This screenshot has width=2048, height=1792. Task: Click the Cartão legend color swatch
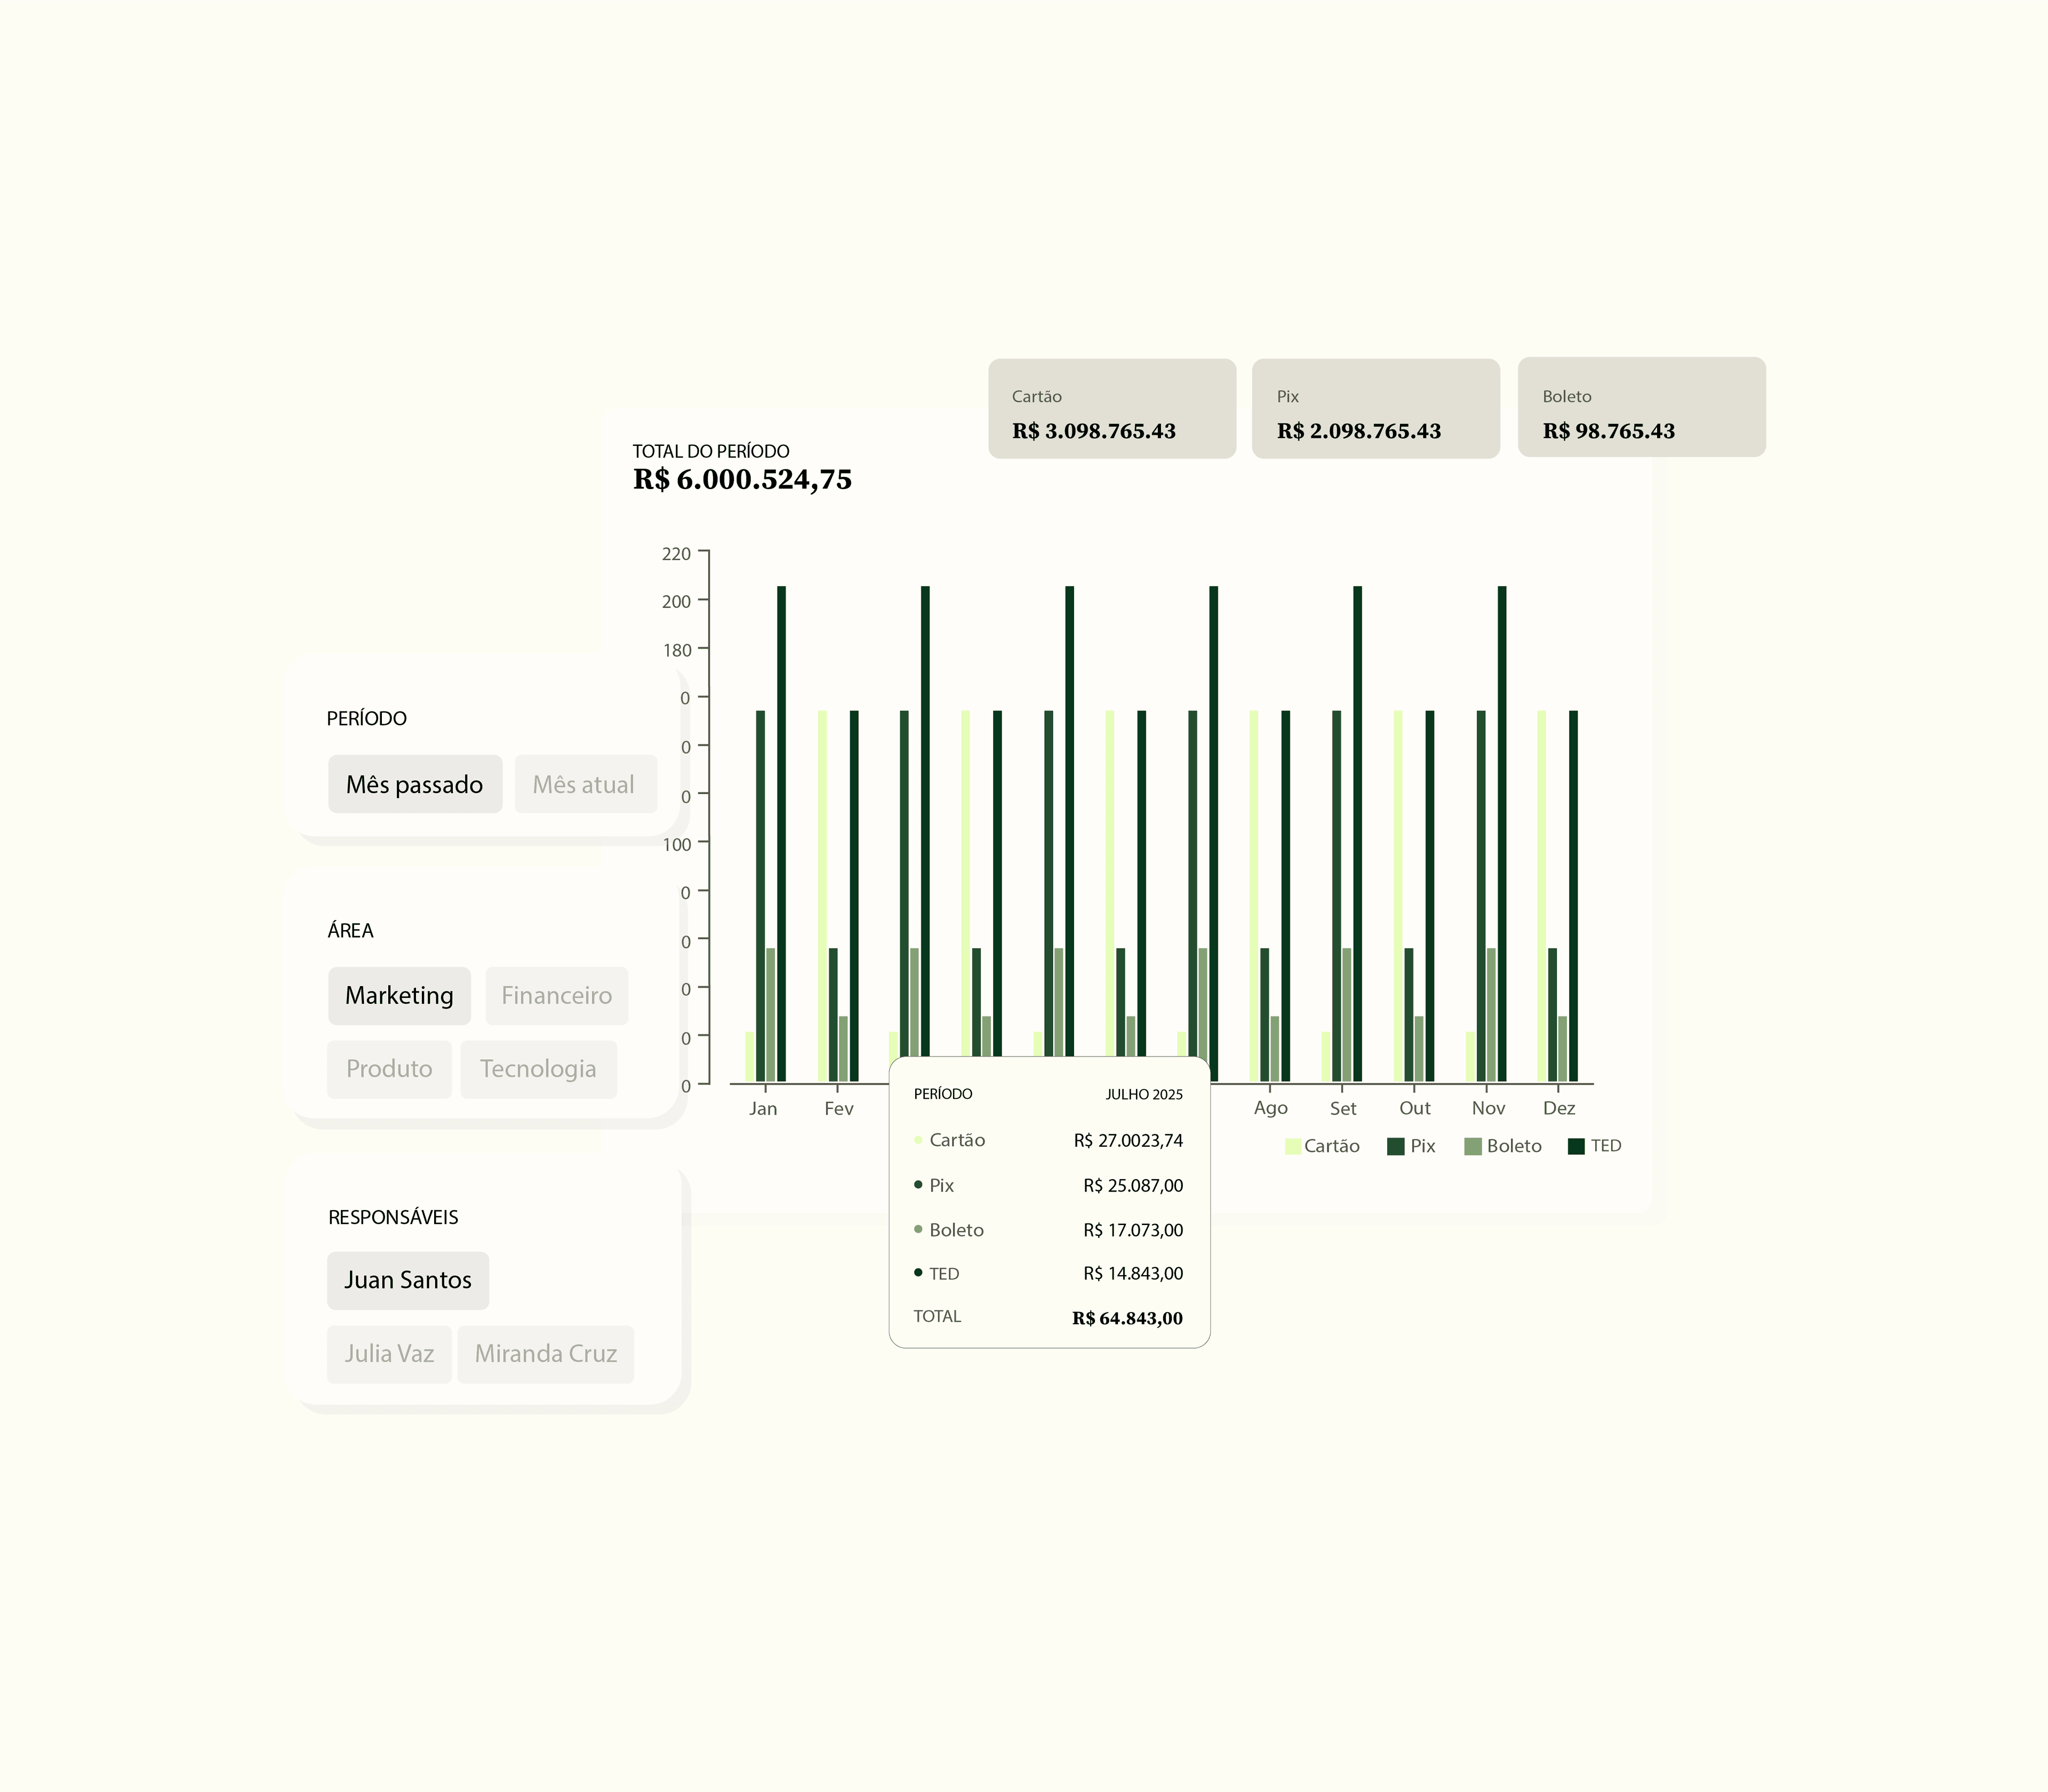(x=1293, y=1146)
